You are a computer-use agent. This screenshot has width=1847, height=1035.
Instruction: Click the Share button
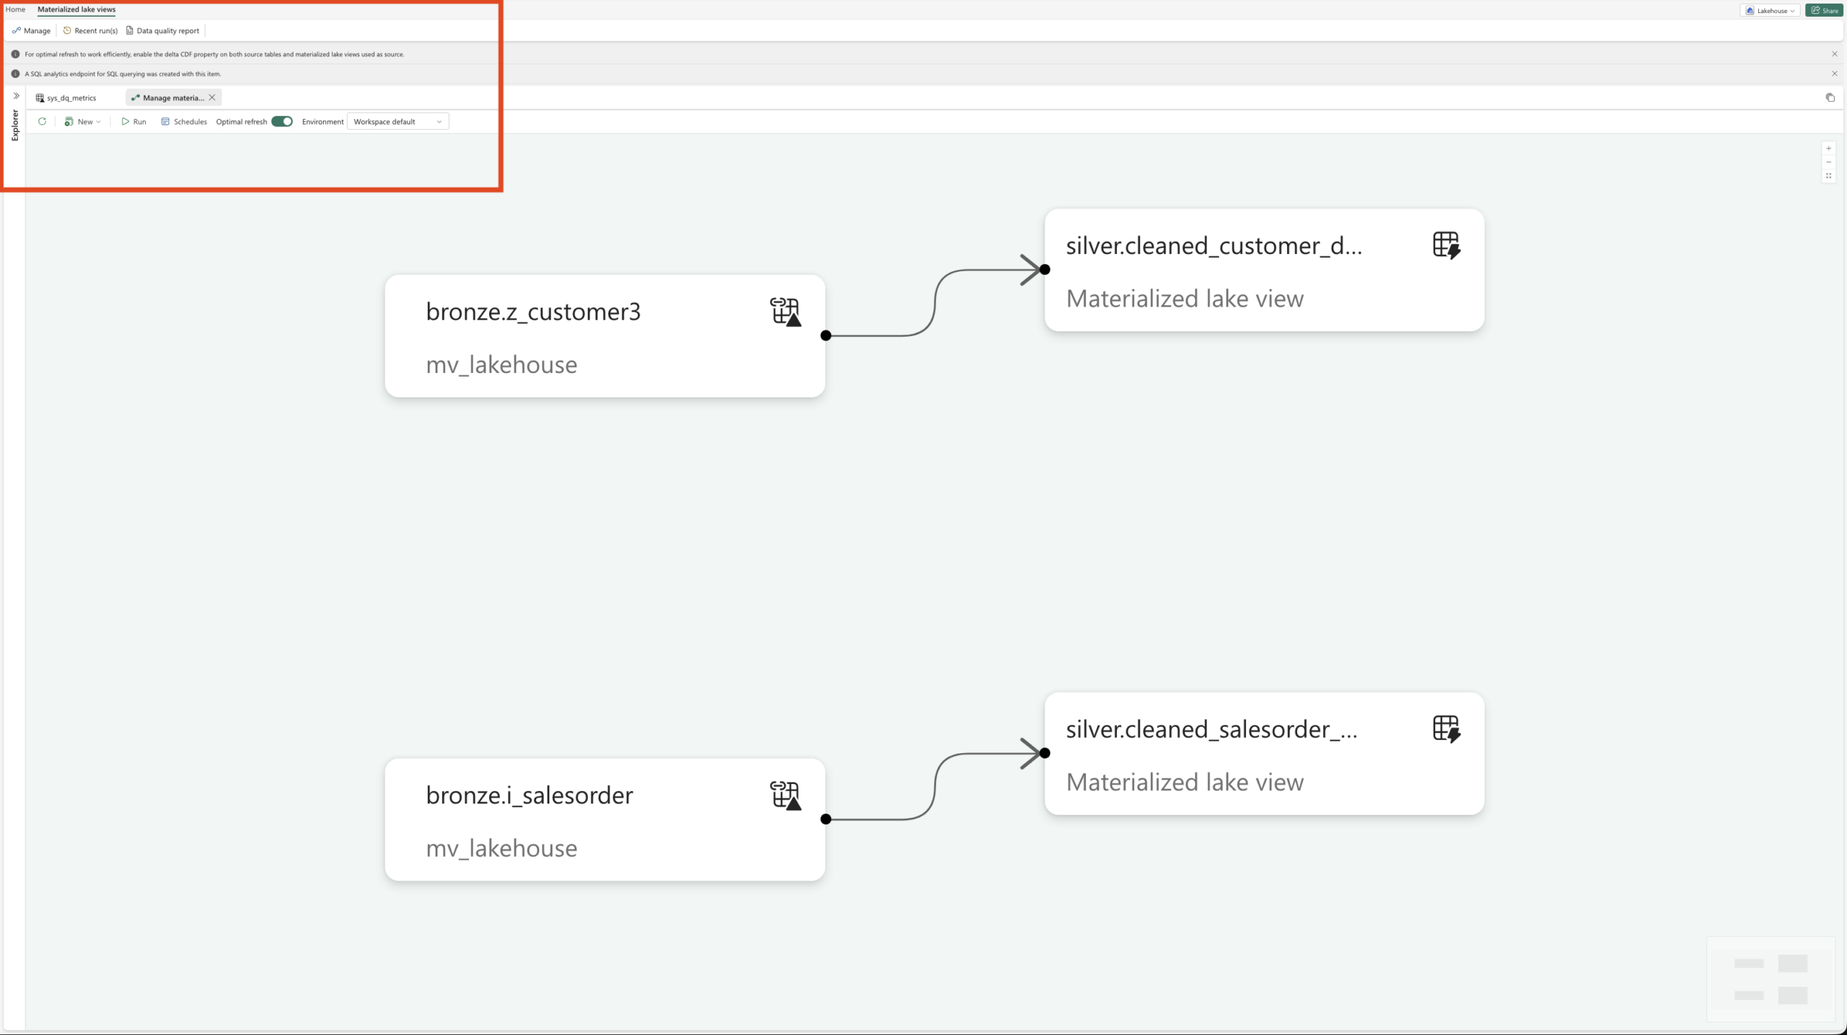(1824, 10)
